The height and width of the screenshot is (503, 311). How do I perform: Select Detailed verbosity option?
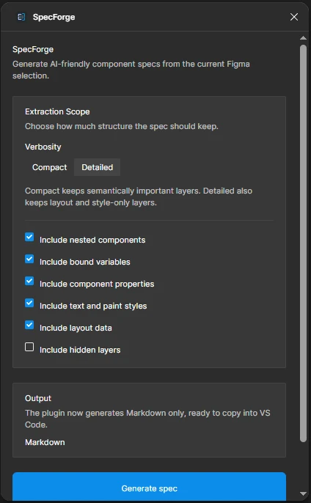pyautogui.click(x=97, y=167)
